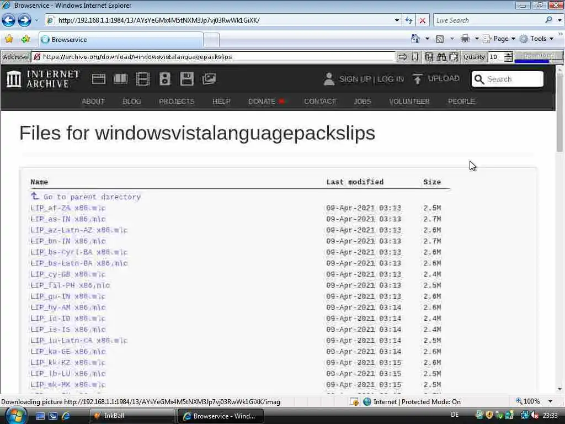
Task: Expand the zoom level dropdown arrow
Action: (x=550, y=401)
